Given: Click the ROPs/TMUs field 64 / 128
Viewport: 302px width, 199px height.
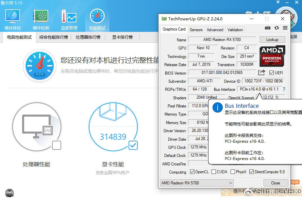Looking at the screenshot, I should coord(200,89).
